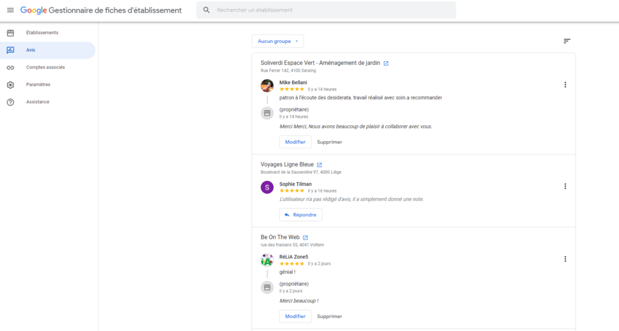619x331 pixels.
Task: Click reviewer name Mike Bellani
Action: (293, 82)
